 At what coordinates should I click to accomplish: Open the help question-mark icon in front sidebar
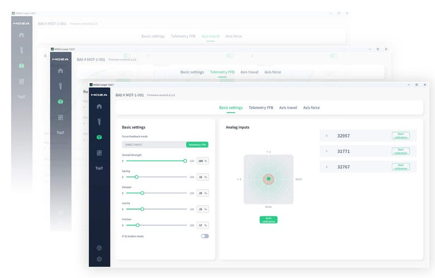coord(99,248)
